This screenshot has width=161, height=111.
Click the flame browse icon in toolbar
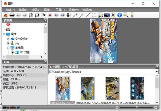[x=6, y=15]
